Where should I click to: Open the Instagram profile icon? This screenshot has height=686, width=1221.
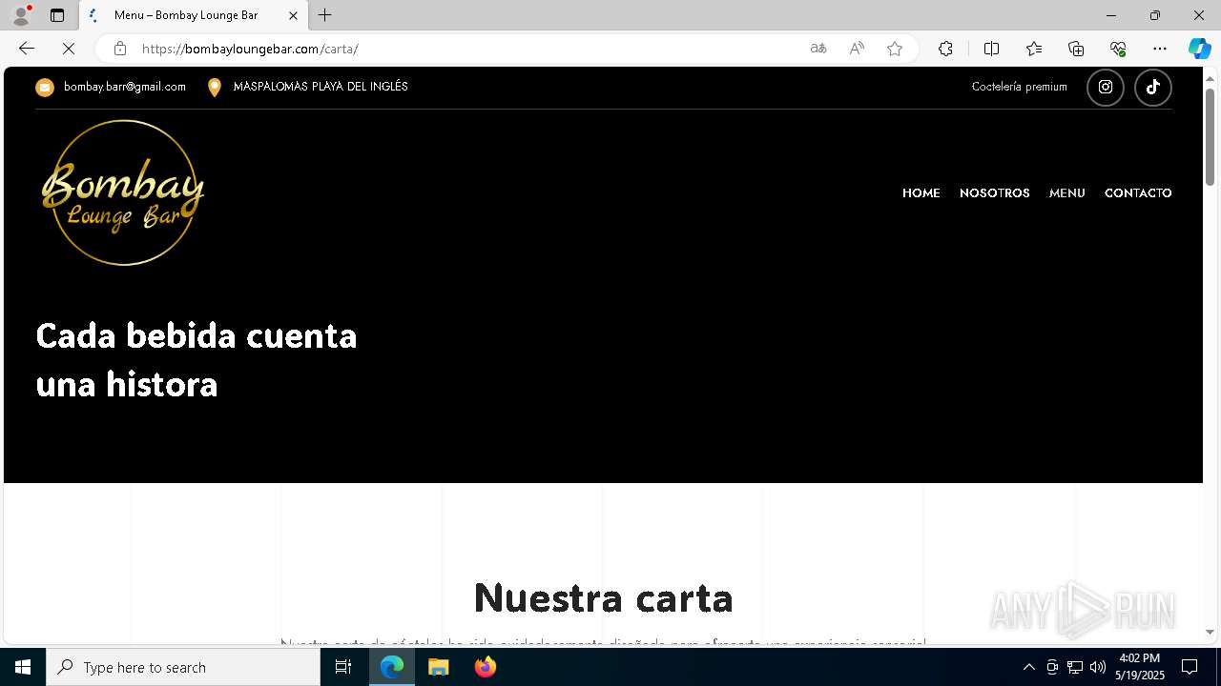coord(1106,88)
